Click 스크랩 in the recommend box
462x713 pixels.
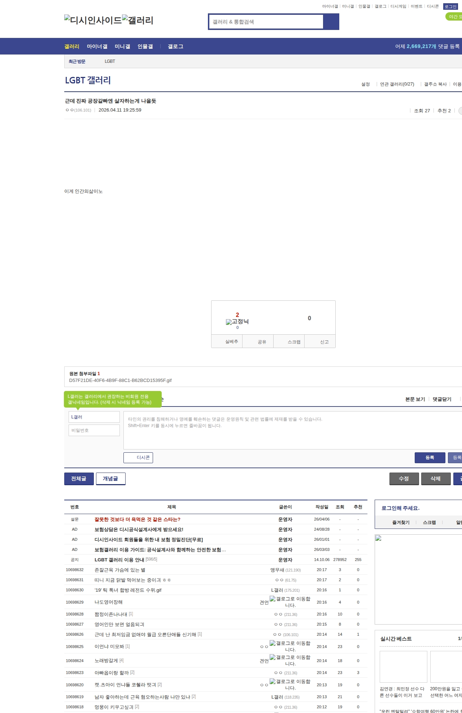pyautogui.click(x=289, y=342)
